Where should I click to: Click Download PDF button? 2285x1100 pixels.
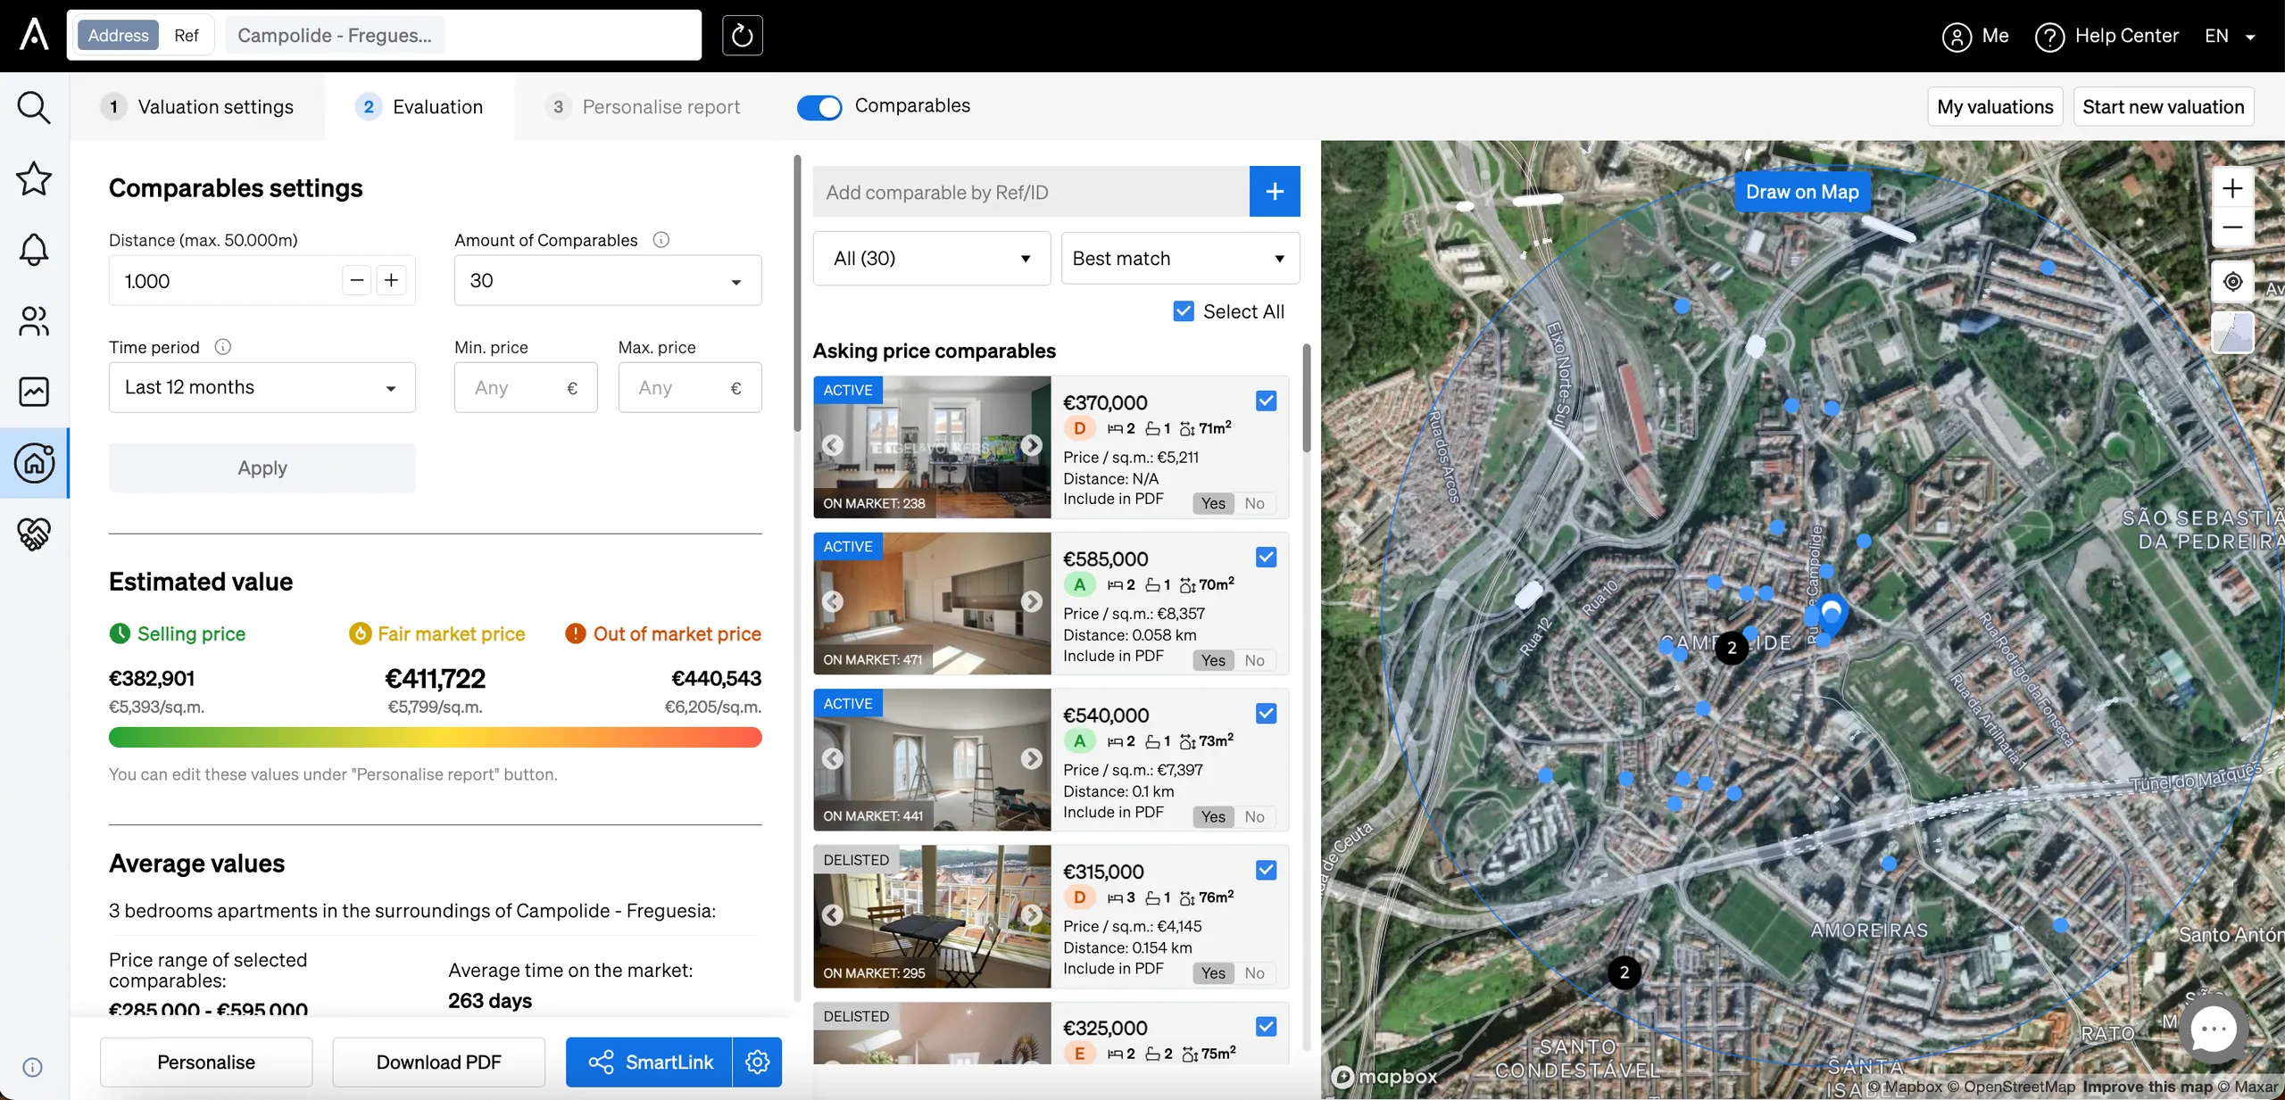pyautogui.click(x=438, y=1062)
